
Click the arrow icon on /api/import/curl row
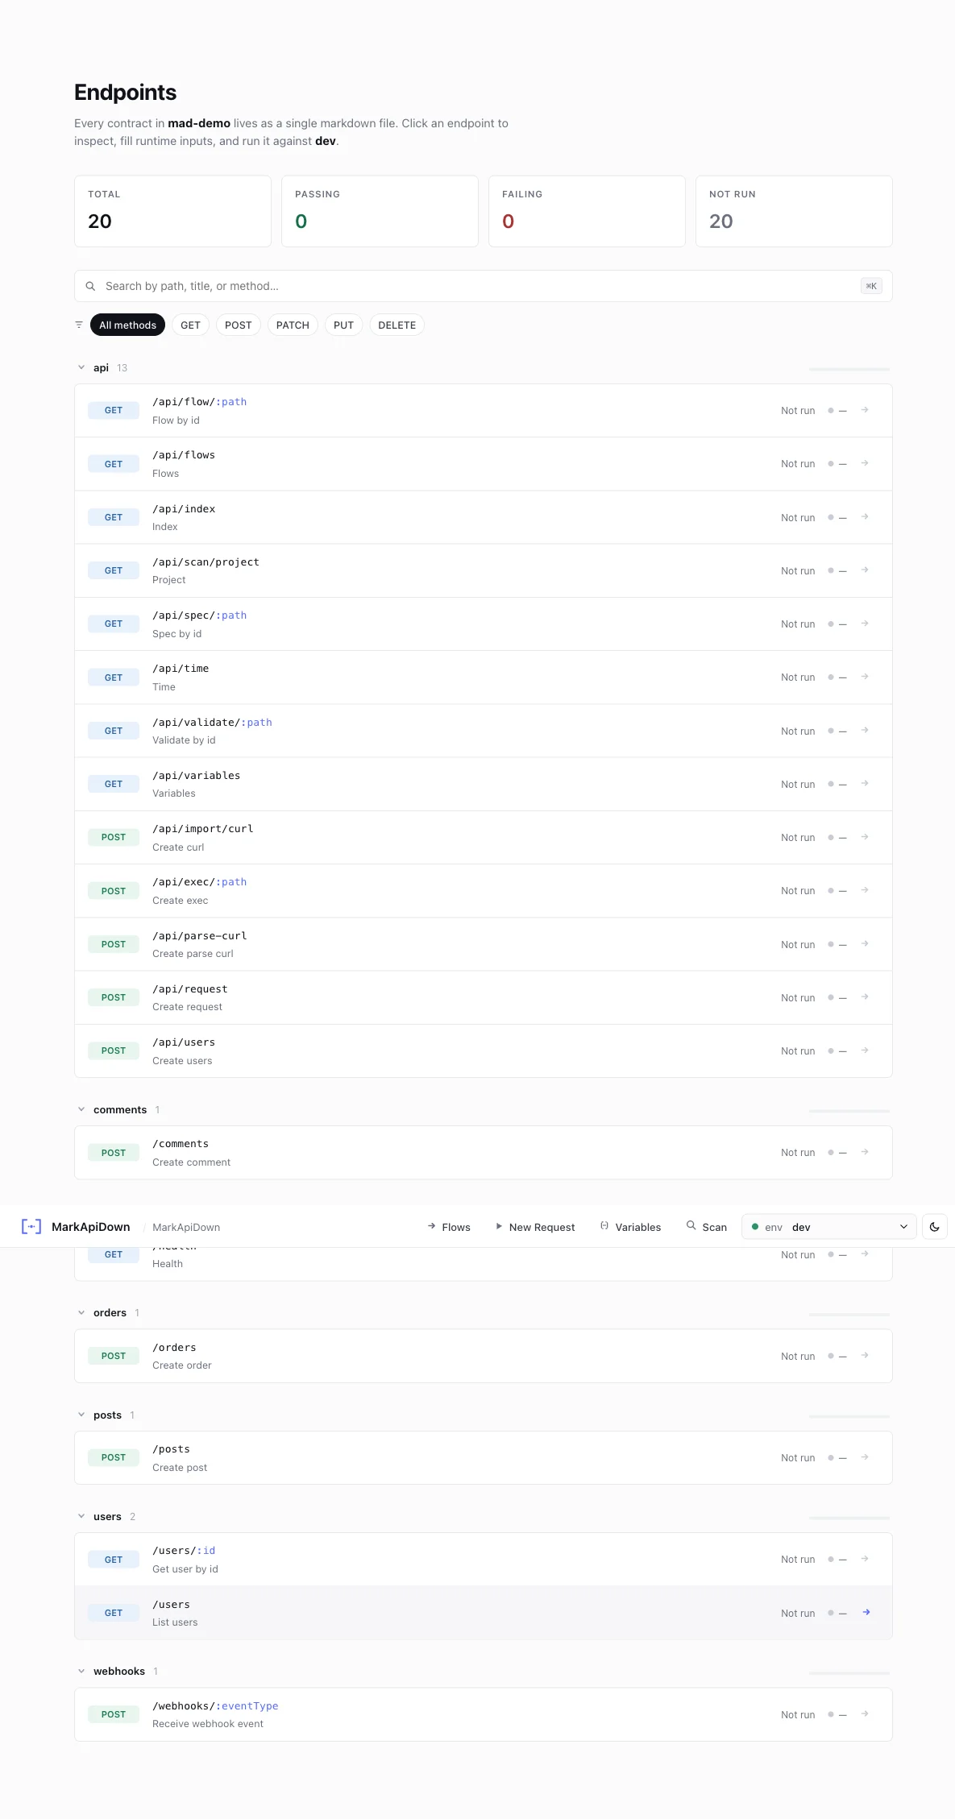point(865,837)
